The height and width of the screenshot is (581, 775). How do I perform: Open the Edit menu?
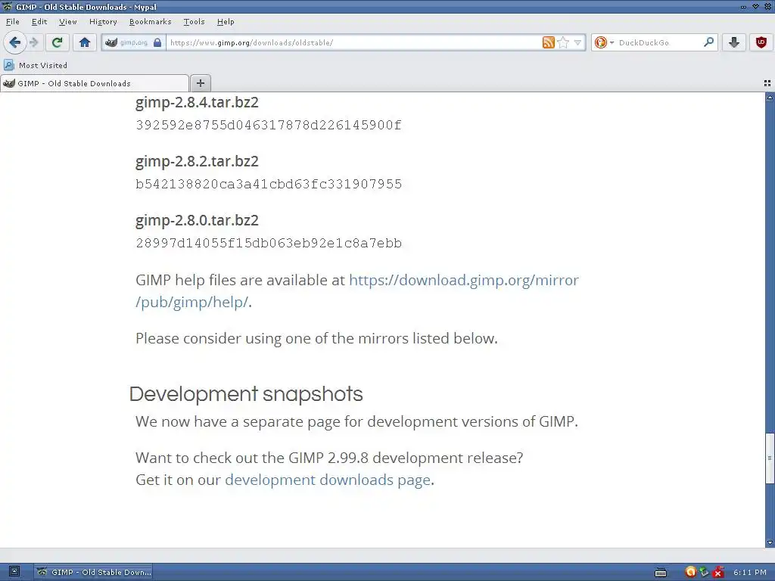[39, 22]
